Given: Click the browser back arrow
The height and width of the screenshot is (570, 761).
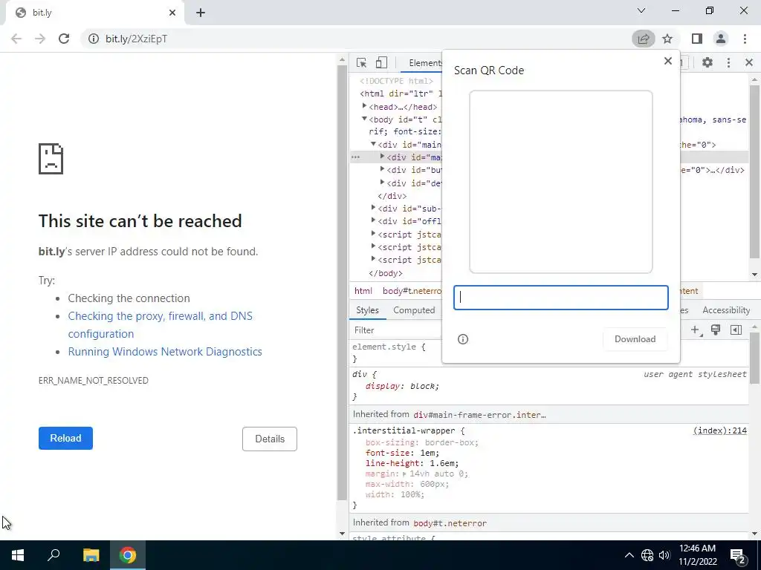Looking at the screenshot, I should click(x=16, y=39).
